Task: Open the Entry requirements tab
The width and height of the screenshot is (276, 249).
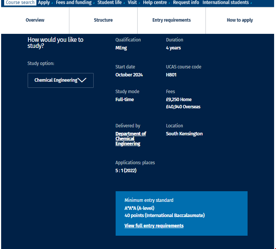Action: [x=171, y=20]
